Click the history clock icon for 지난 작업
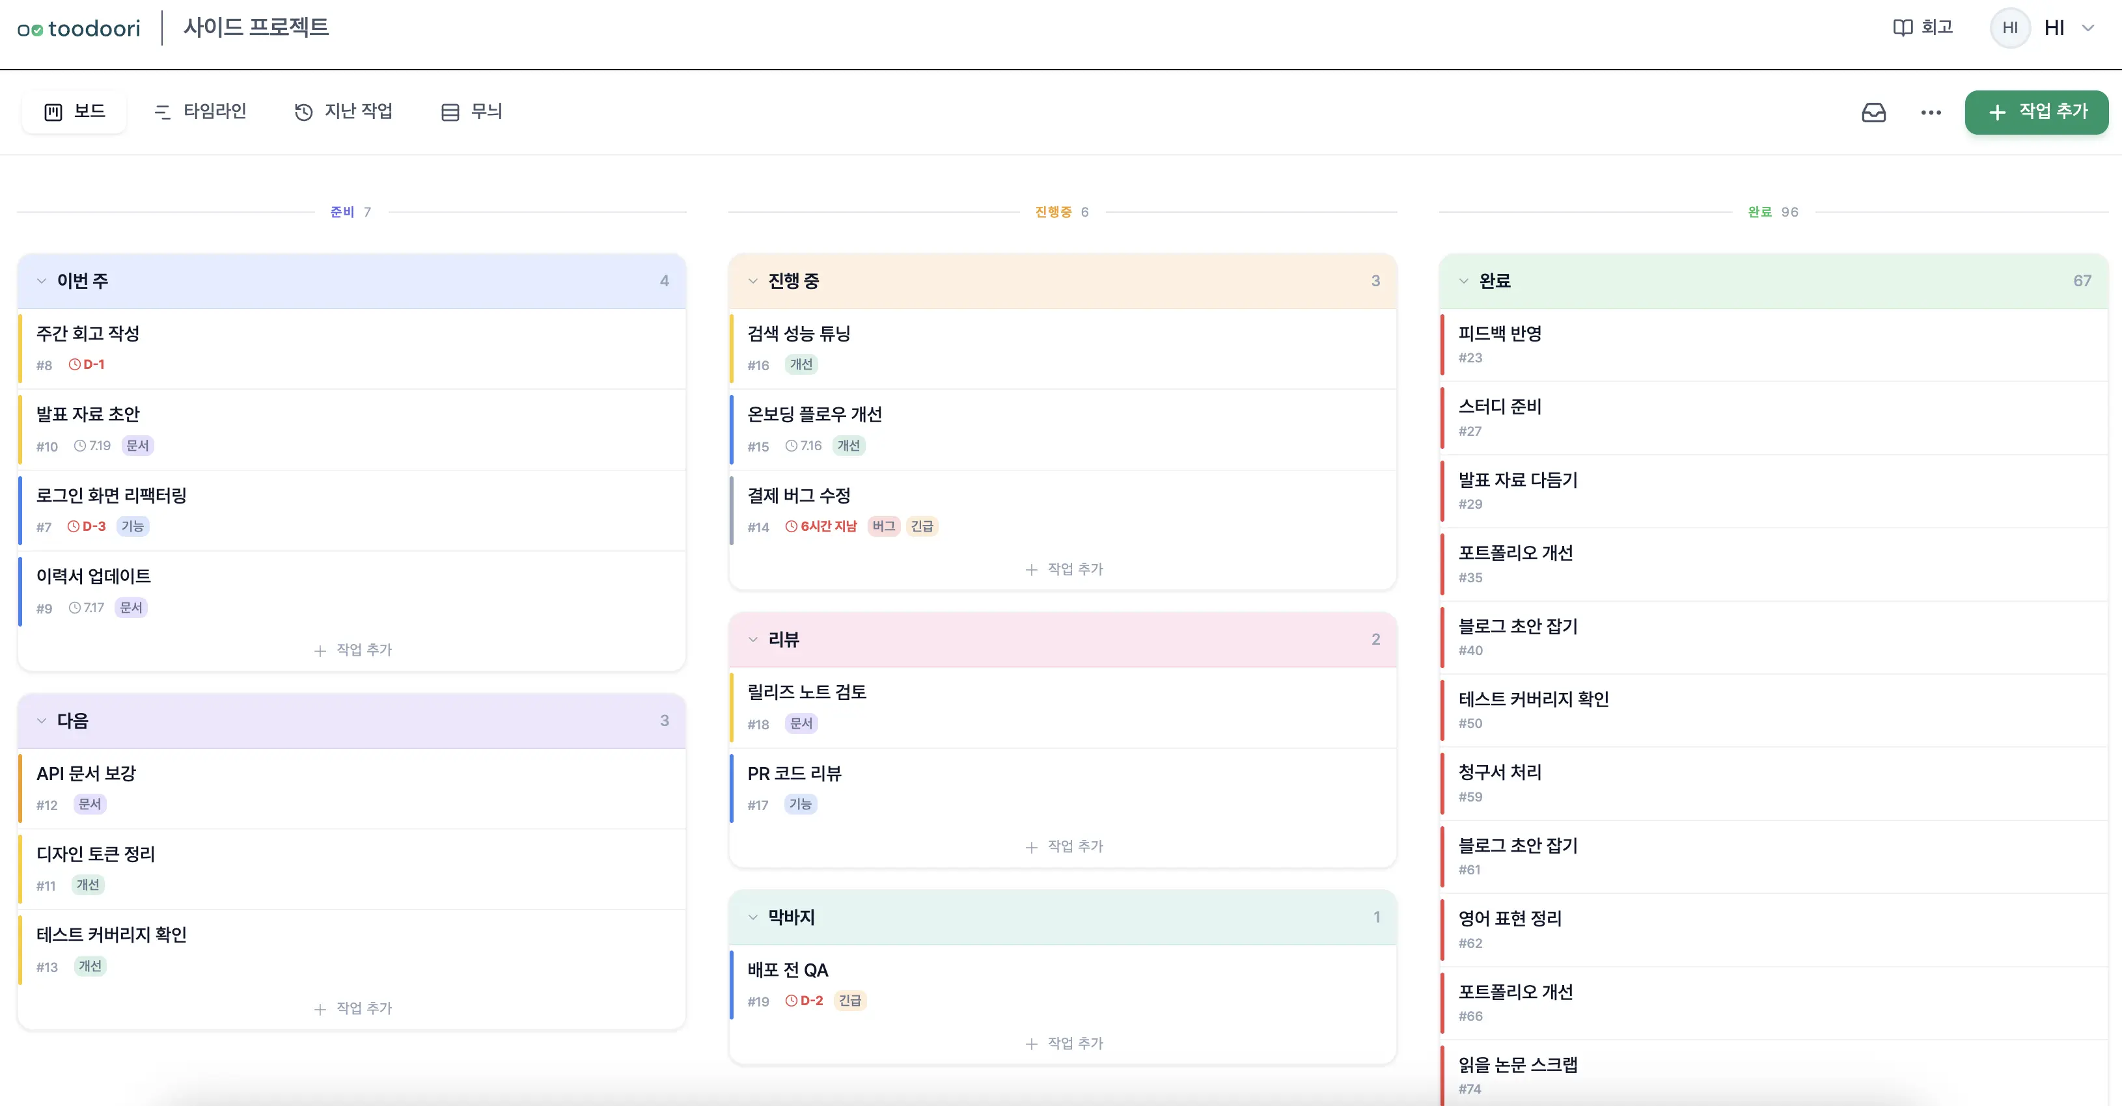This screenshot has height=1106, width=2122. (303, 112)
